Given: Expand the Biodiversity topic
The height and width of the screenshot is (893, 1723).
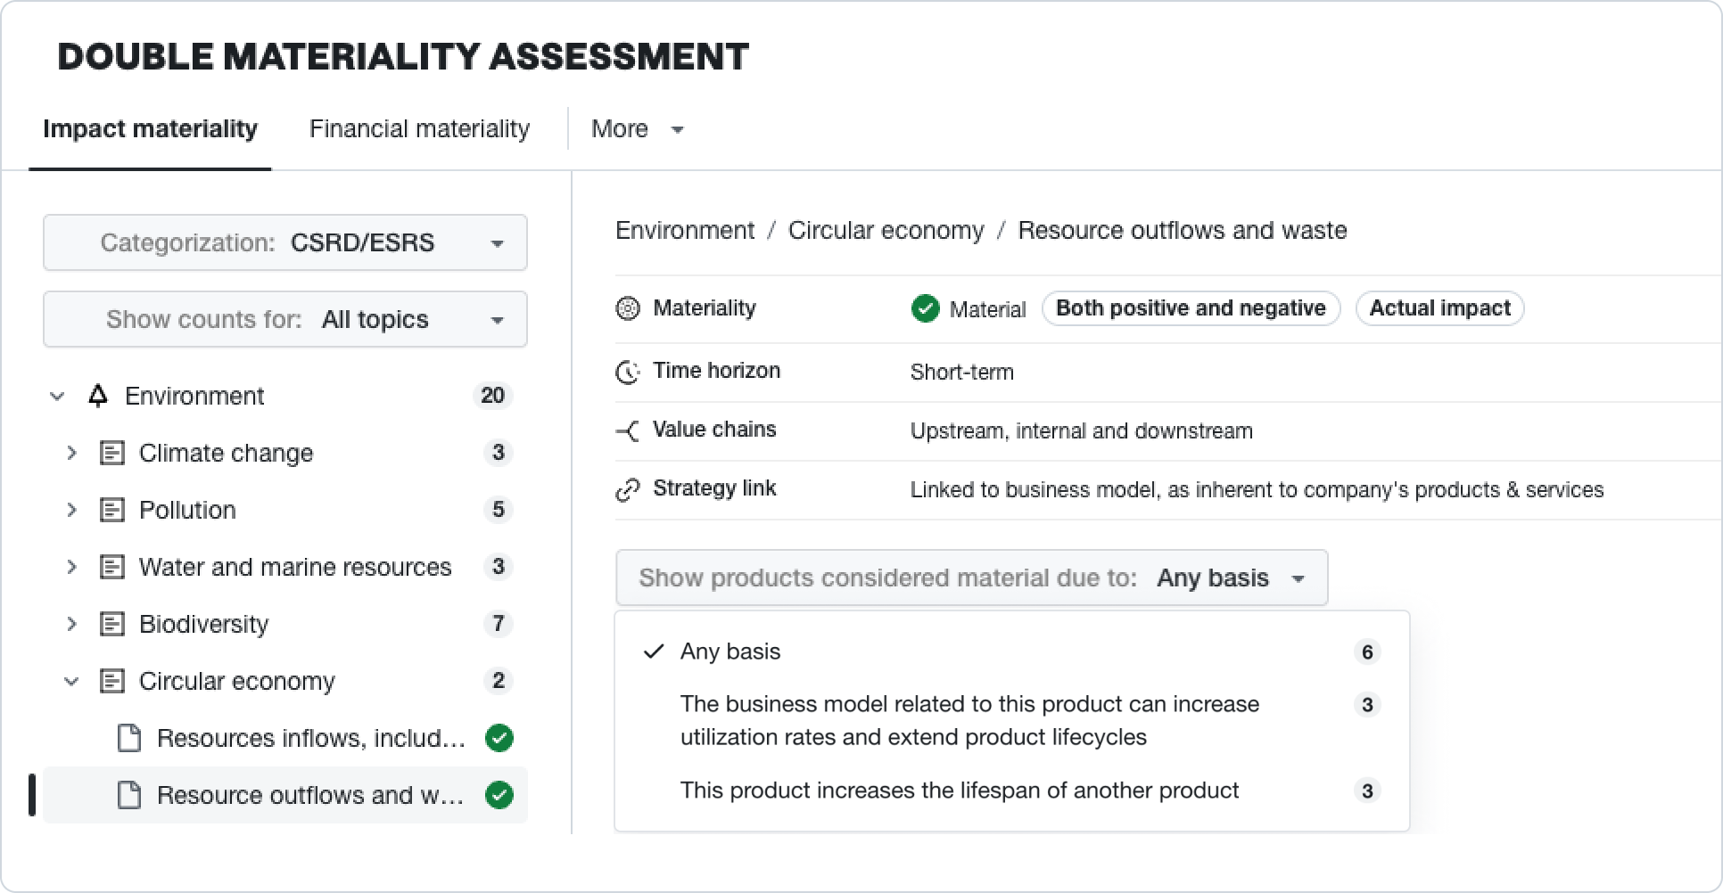Looking at the screenshot, I should (x=73, y=624).
